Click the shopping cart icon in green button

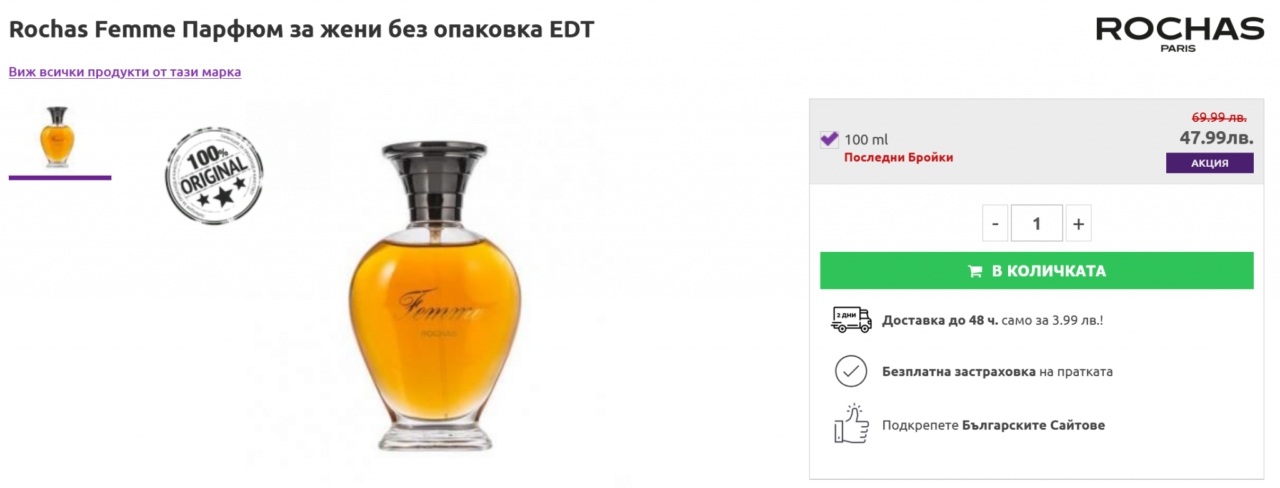pos(974,271)
